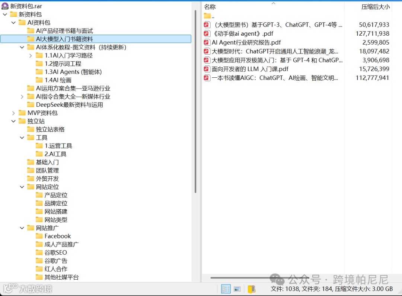Click the PDF icon of AI Agent行业研究报告.pdf
Screen dimensions: 402x296
coord(207,42)
